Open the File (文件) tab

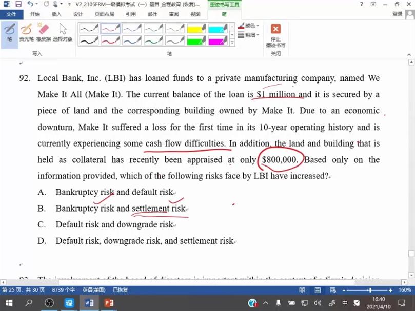pos(11,14)
